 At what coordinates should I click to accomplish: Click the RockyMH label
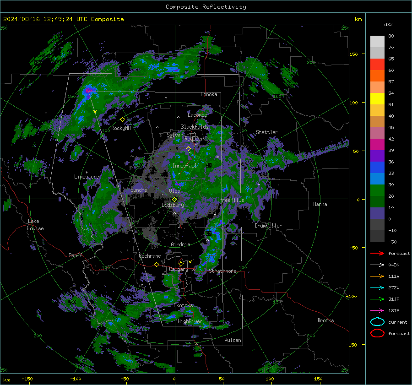point(121,128)
